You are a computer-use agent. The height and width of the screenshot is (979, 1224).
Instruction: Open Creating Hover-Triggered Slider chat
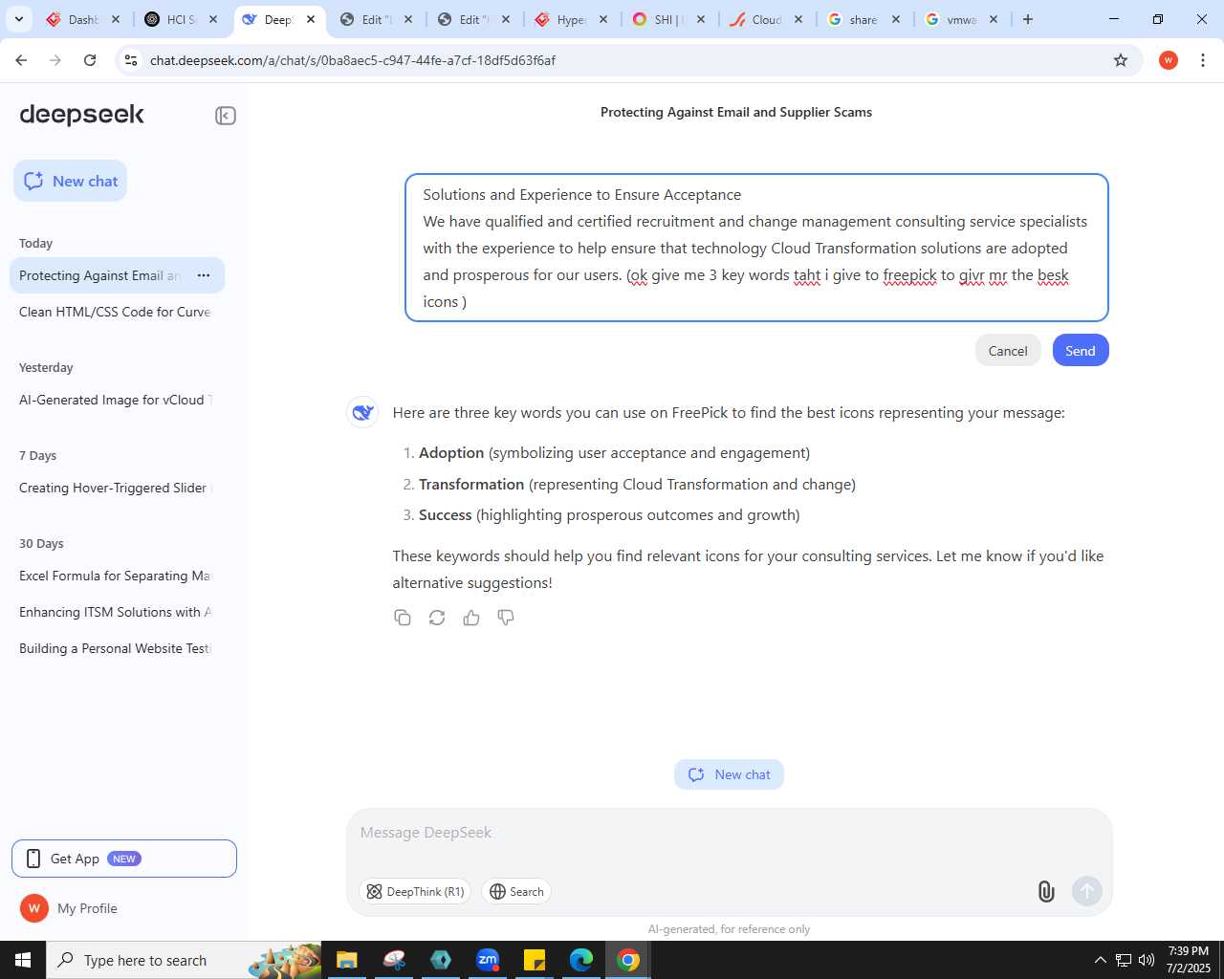point(116,488)
